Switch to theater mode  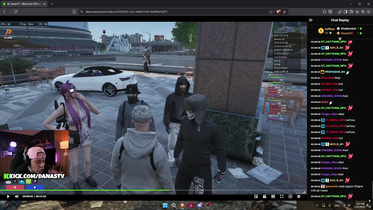click(x=273, y=196)
